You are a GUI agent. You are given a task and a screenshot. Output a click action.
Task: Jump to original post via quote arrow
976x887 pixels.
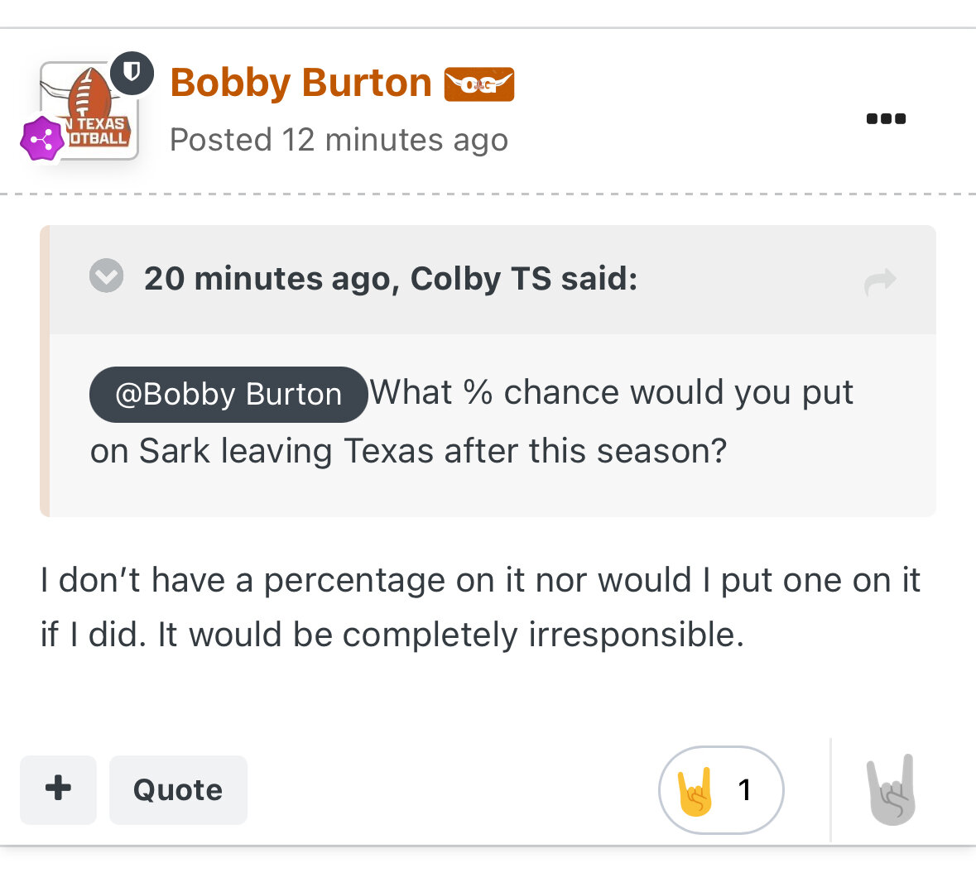click(x=880, y=281)
